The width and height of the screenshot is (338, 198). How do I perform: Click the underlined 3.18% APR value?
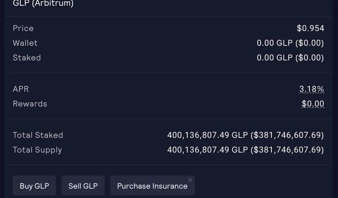point(312,89)
